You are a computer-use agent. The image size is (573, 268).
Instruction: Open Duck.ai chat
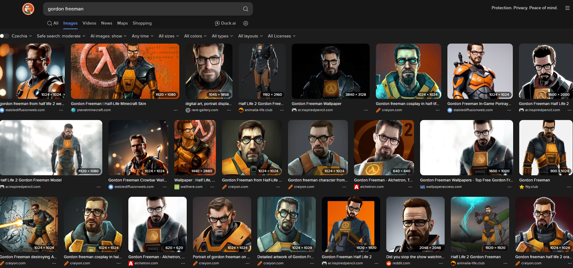tap(225, 23)
